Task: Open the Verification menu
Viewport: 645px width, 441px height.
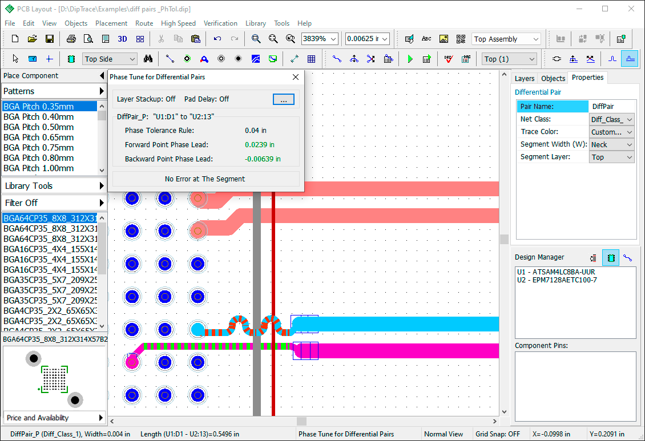Action: pyautogui.click(x=220, y=23)
